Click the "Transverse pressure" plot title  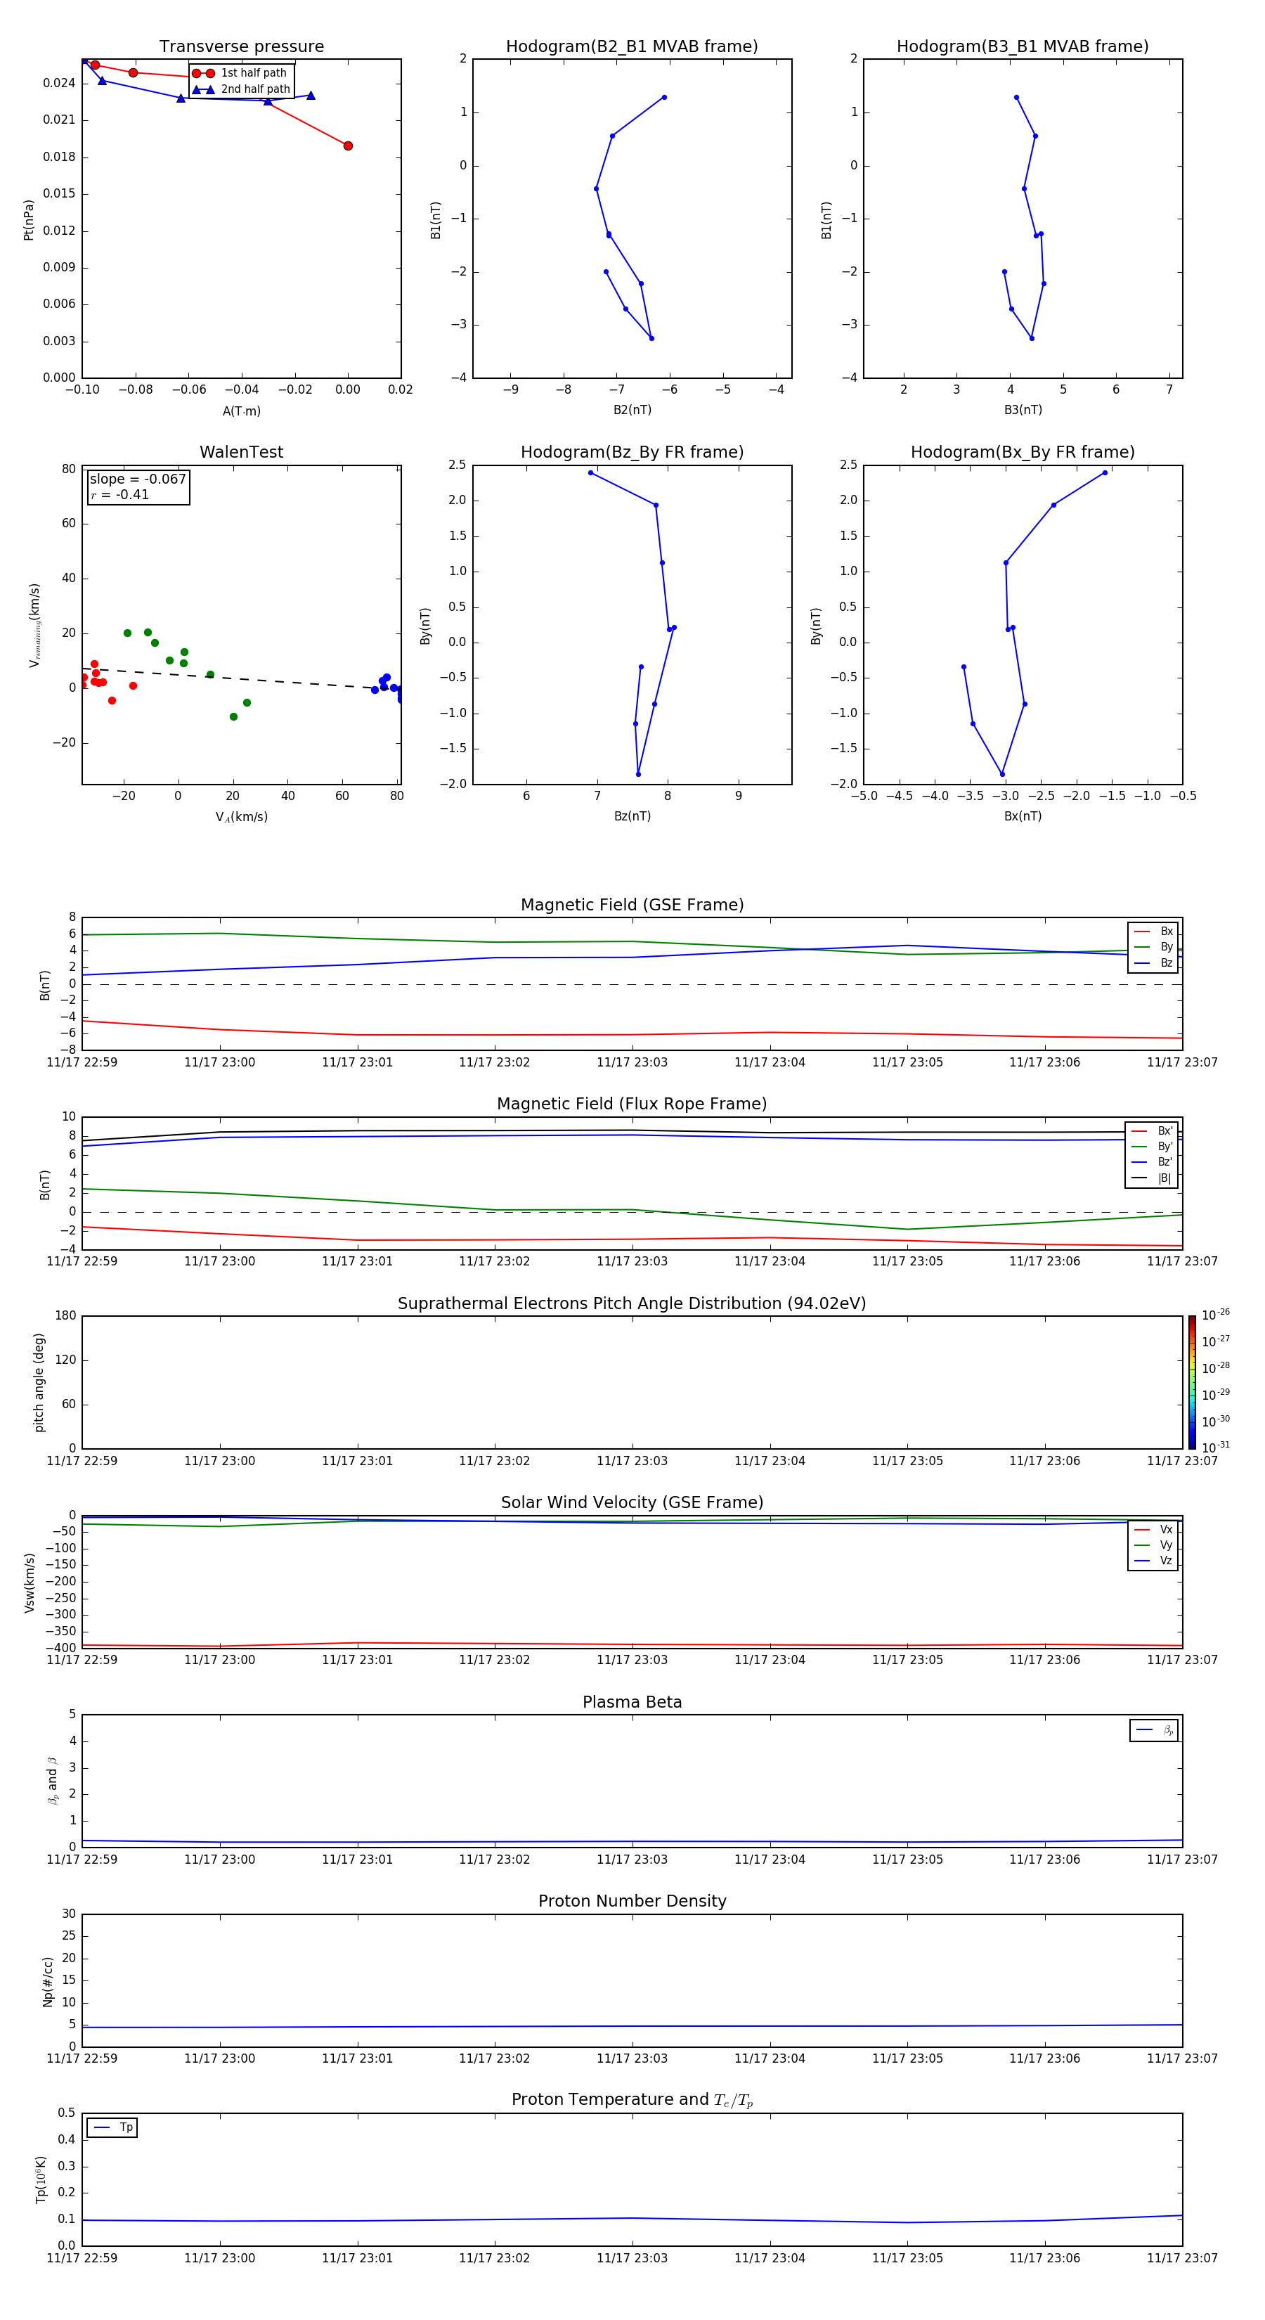point(241,47)
